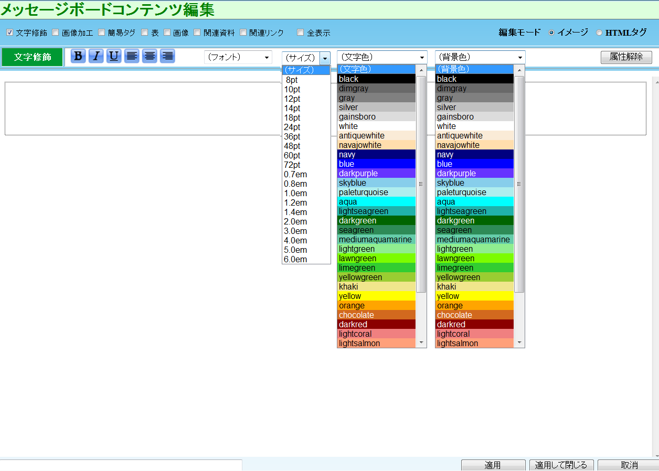Viewport: 659px width, 471px height.
Task: Open the 背景色 combo box
Action: [480, 57]
